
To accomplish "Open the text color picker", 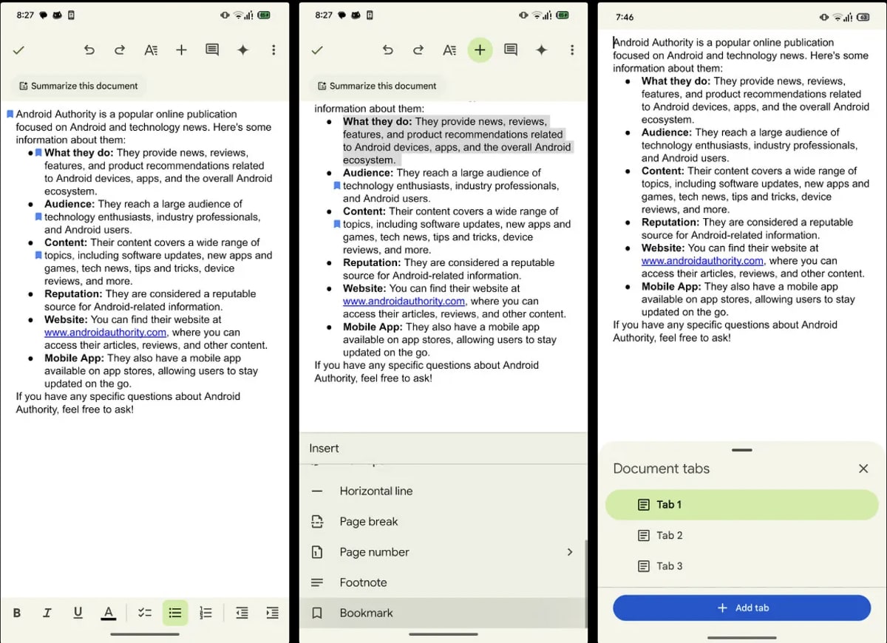I will click(108, 613).
